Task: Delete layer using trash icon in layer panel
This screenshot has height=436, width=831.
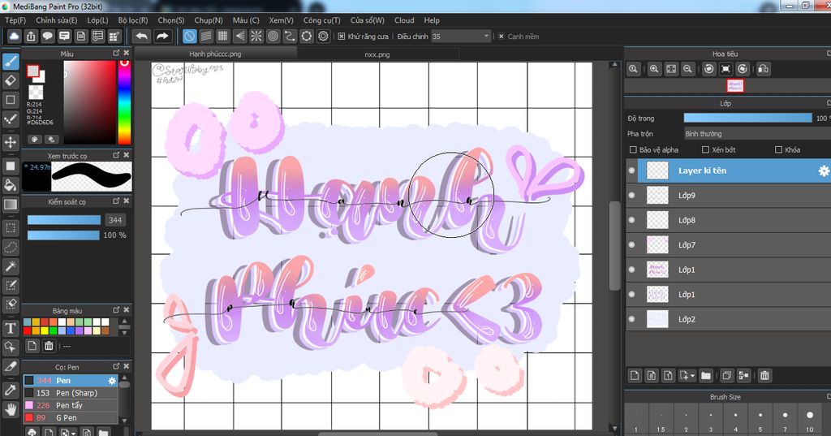Action: click(x=764, y=376)
